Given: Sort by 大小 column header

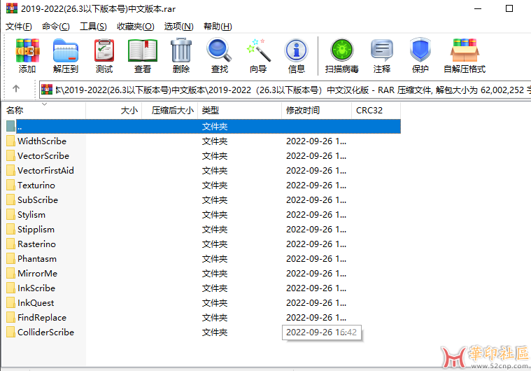Looking at the screenshot, I should pyautogui.click(x=114, y=111).
